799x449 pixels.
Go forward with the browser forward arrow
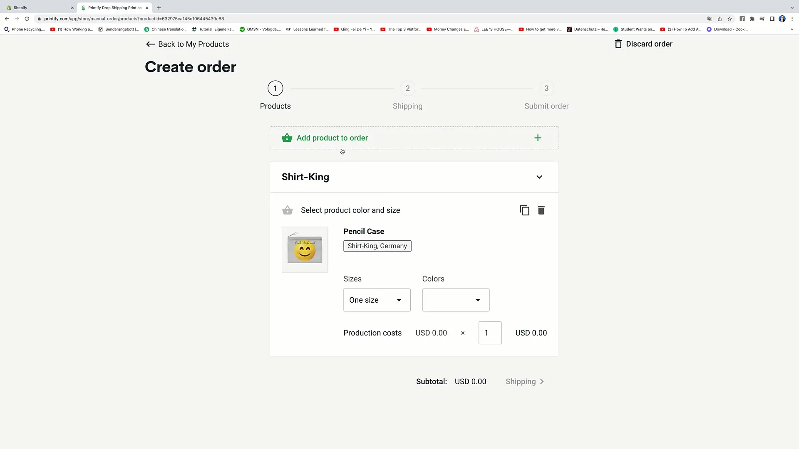tap(17, 19)
